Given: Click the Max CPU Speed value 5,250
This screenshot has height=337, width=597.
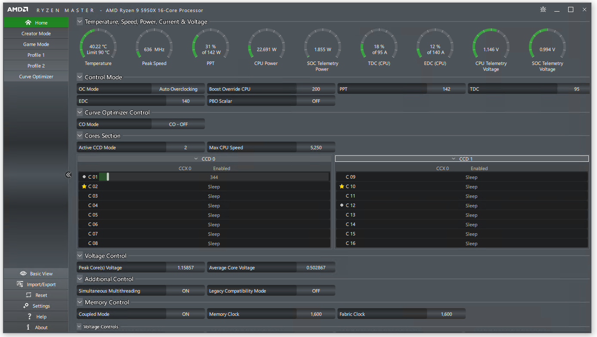Looking at the screenshot, I should point(316,148).
